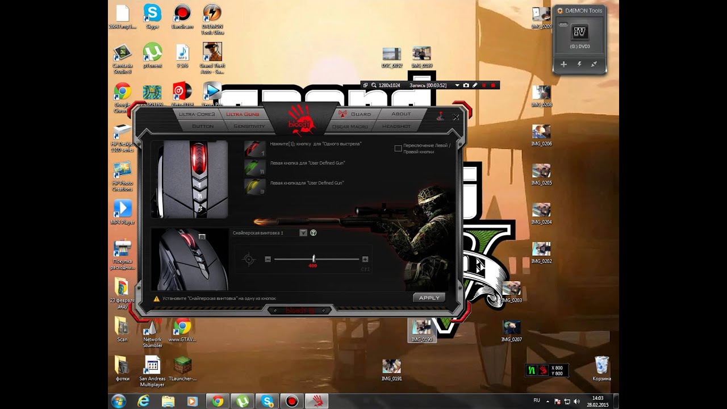Viewport: 727px width, 409px height.
Task: Click the top-view mouse picture
Action: coord(190,180)
